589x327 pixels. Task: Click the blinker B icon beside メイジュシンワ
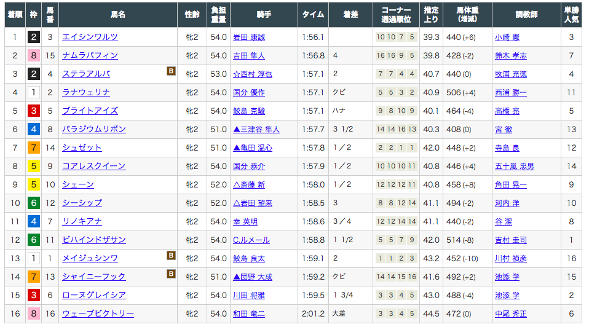(x=171, y=255)
